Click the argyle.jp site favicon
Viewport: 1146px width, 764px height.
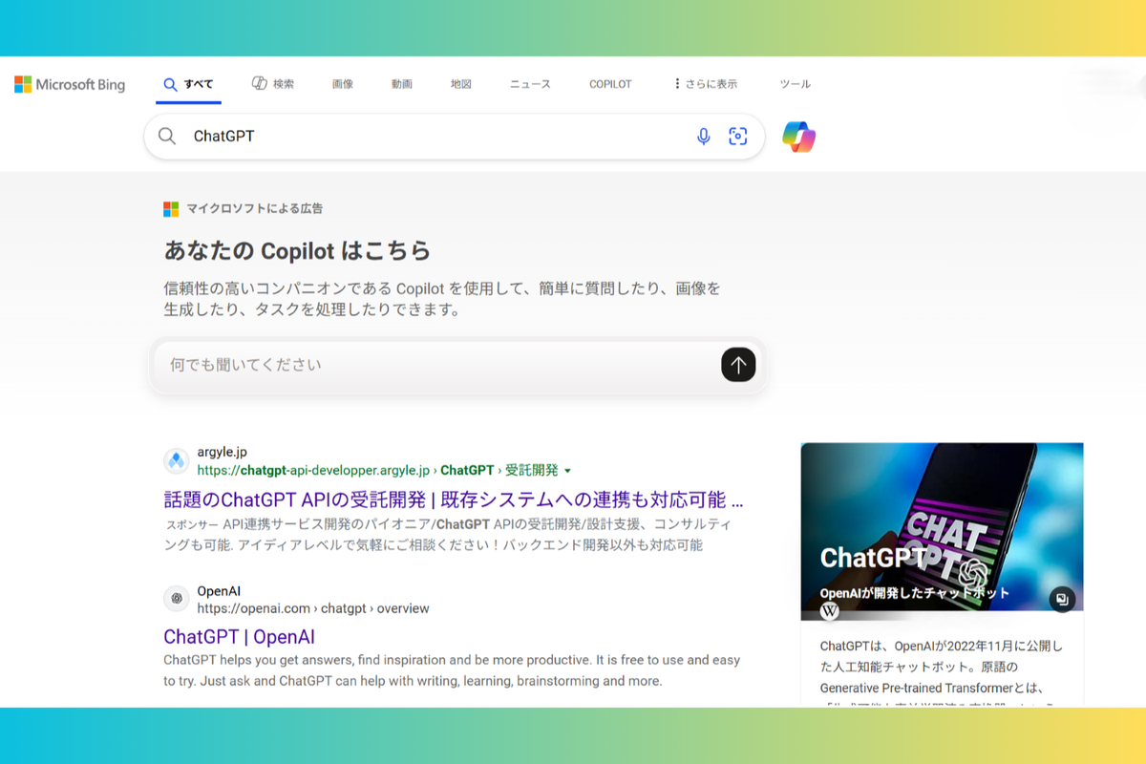(x=176, y=460)
